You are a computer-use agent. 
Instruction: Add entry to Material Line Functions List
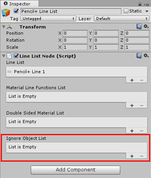tap(132, 106)
